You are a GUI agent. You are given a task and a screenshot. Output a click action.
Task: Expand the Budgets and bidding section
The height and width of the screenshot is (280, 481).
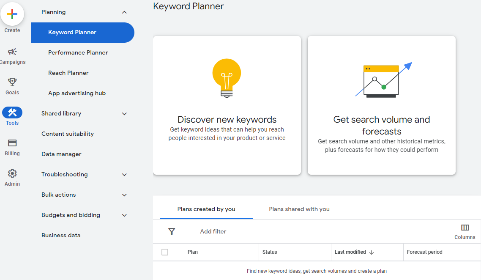click(x=124, y=215)
